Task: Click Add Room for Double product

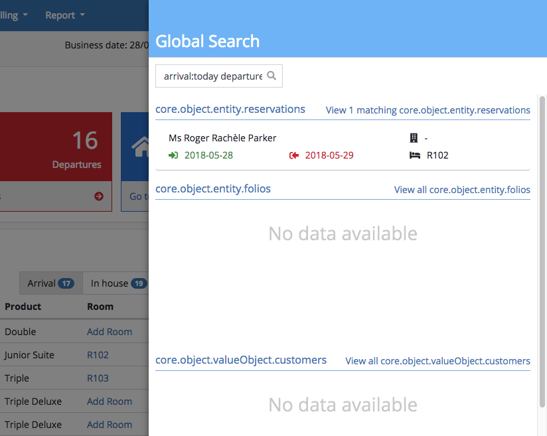Action: 110,332
